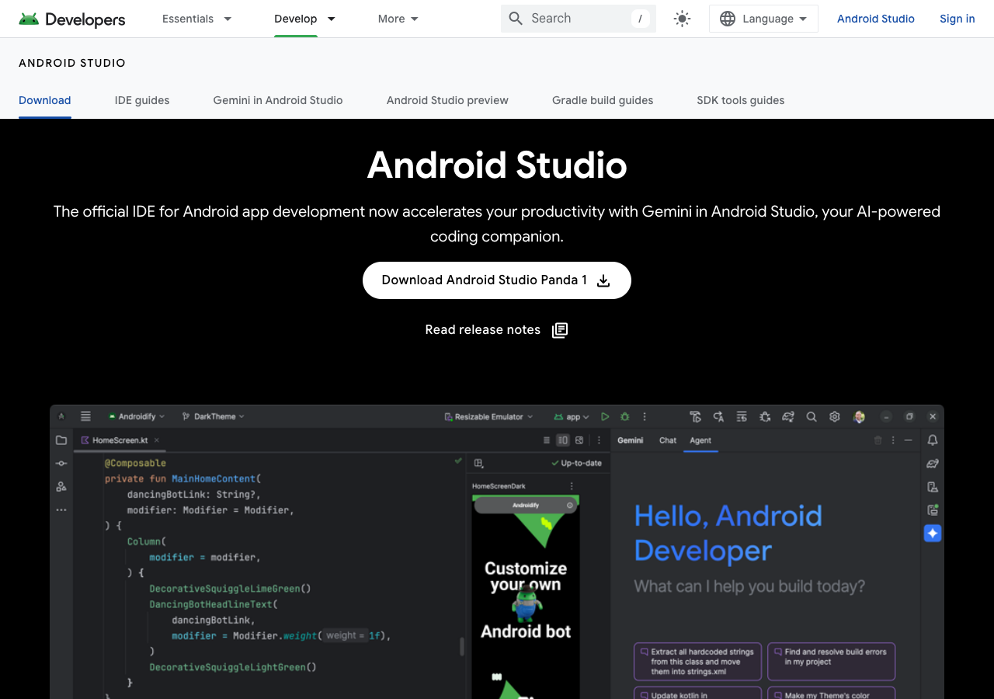Viewport: 994px width, 699px height.
Task: Open the DarkTheme branch dropdown
Action: [213, 416]
